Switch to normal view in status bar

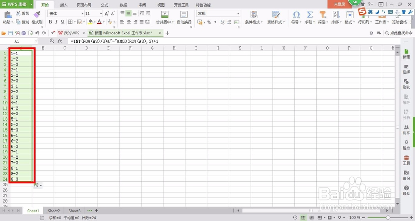click(303, 218)
